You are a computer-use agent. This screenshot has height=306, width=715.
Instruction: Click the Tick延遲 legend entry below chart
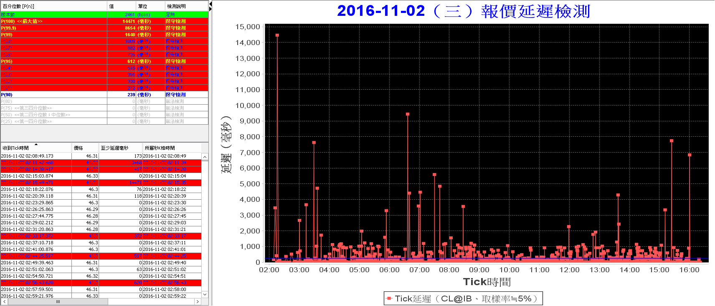click(x=463, y=298)
